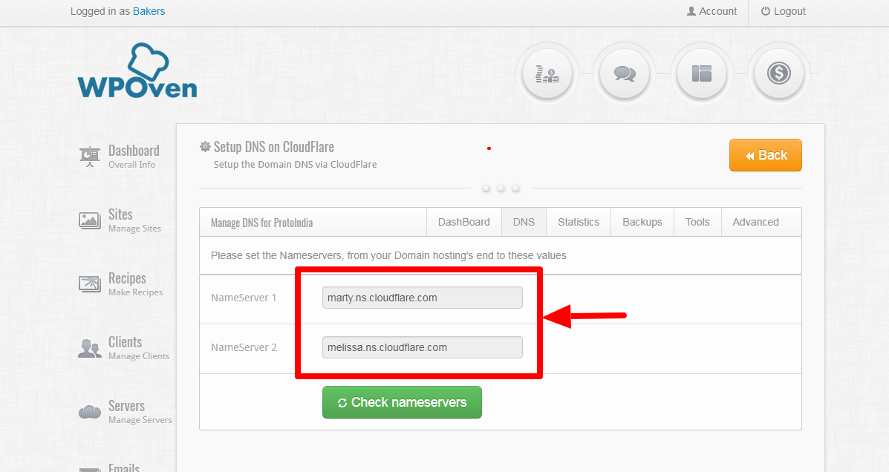Click the WPOven logo
889x472 pixels.
137,71
